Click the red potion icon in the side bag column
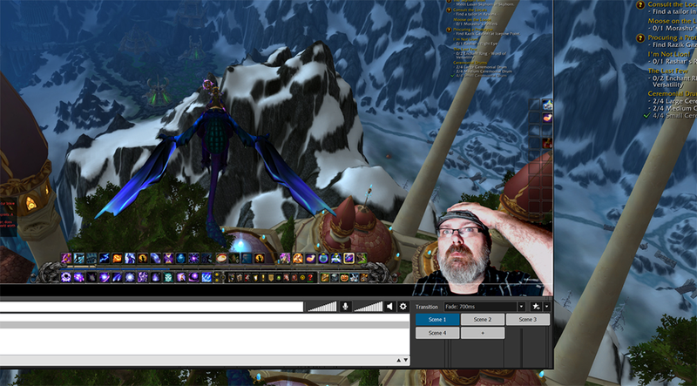The width and height of the screenshot is (697, 386). (x=547, y=143)
